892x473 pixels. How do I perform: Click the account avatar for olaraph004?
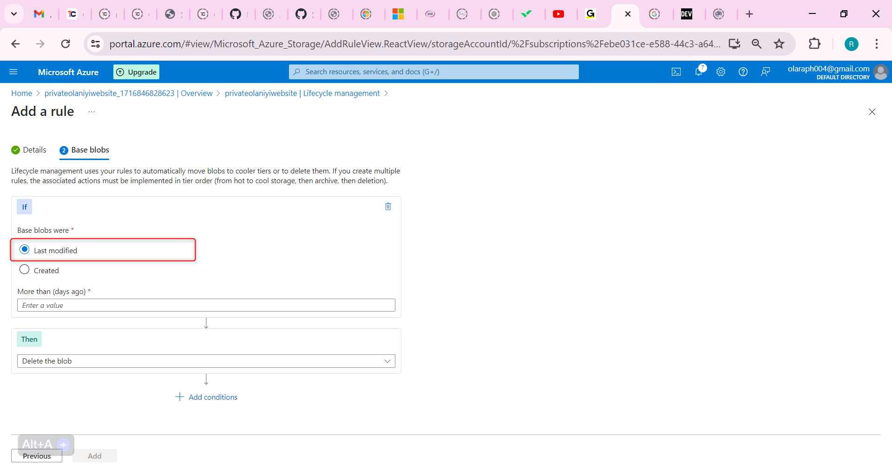(x=880, y=72)
